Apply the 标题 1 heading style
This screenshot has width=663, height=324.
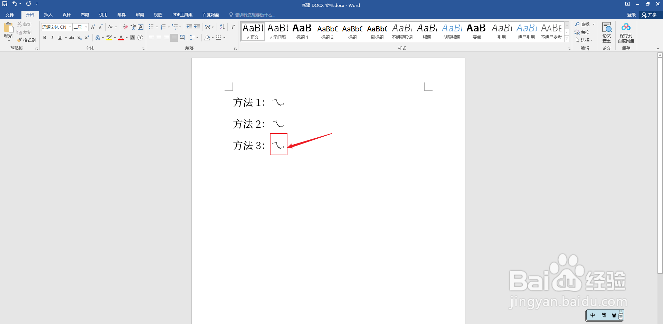[302, 31]
